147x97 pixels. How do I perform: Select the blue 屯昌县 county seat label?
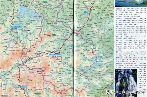click(x=86, y=12)
